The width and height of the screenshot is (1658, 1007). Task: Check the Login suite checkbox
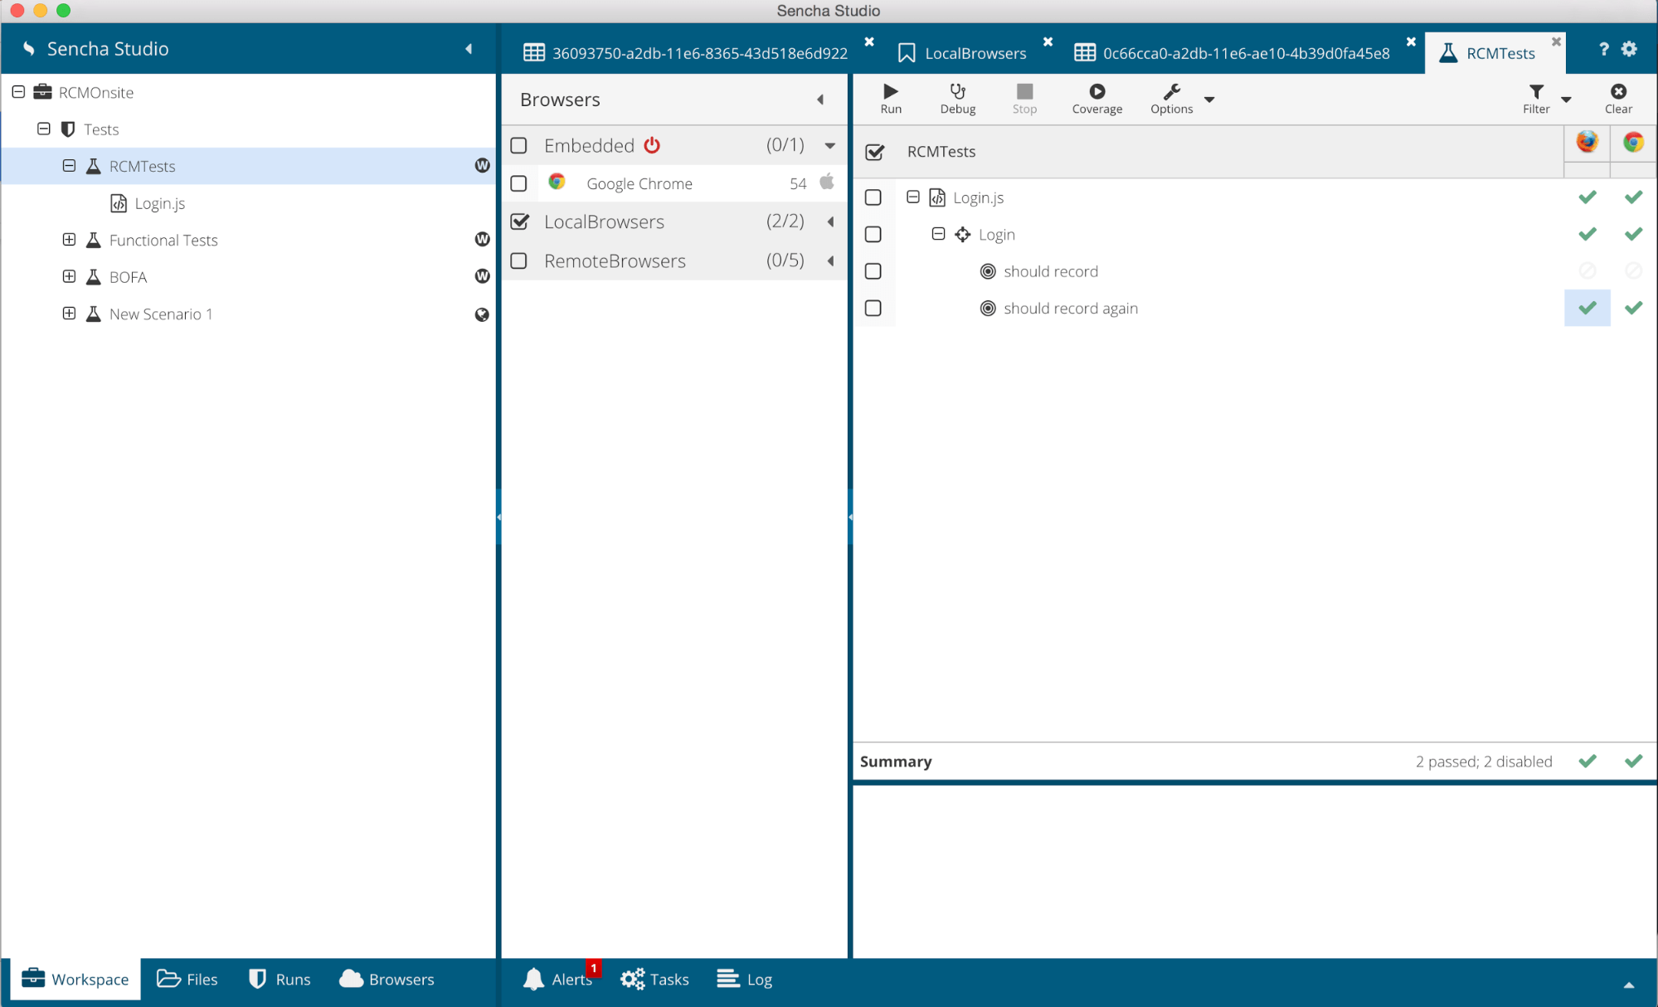tap(873, 234)
